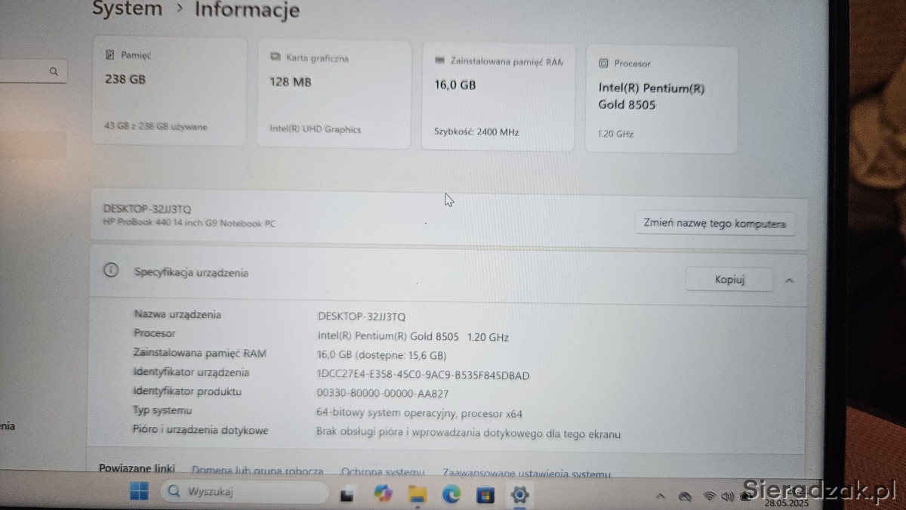
Task: Click the Nazwa urządzenia label
Action: (x=177, y=314)
